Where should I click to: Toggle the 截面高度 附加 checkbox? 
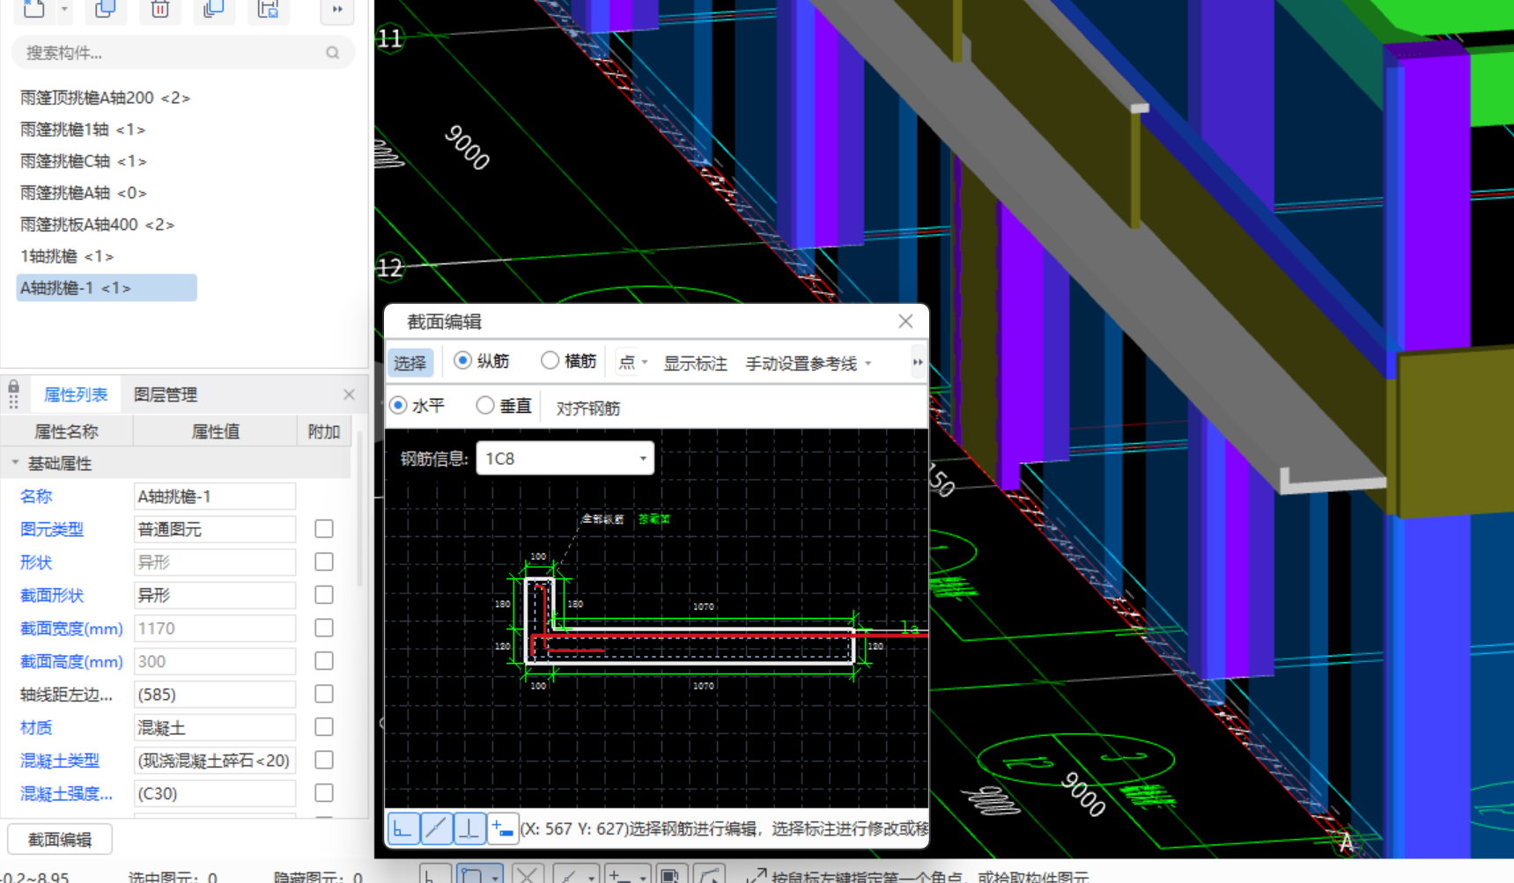click(x=324, y=660)
